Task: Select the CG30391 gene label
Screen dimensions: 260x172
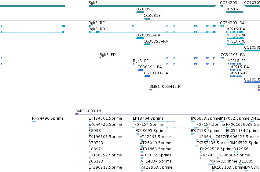Action: point(144,9)
